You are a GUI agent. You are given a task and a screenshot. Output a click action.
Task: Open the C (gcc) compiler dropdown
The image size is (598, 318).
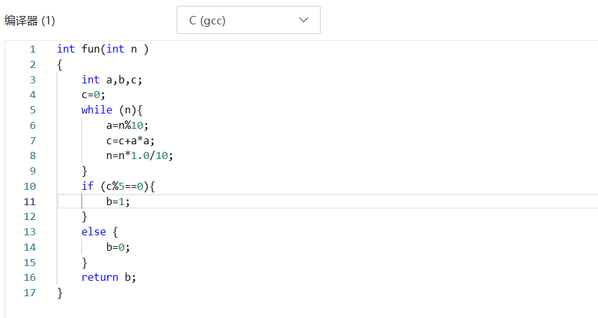pos(248,21)
